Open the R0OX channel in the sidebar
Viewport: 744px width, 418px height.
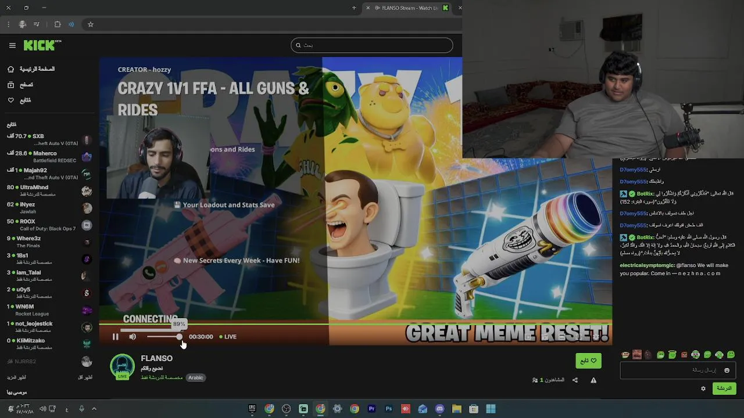click(49, 225)
